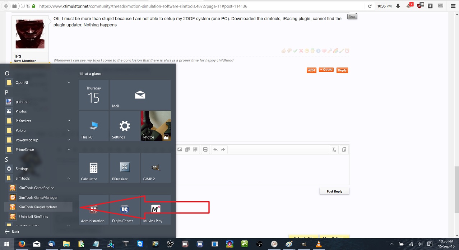
Task: Open the Action Center notifications icon
Action: 430,244
